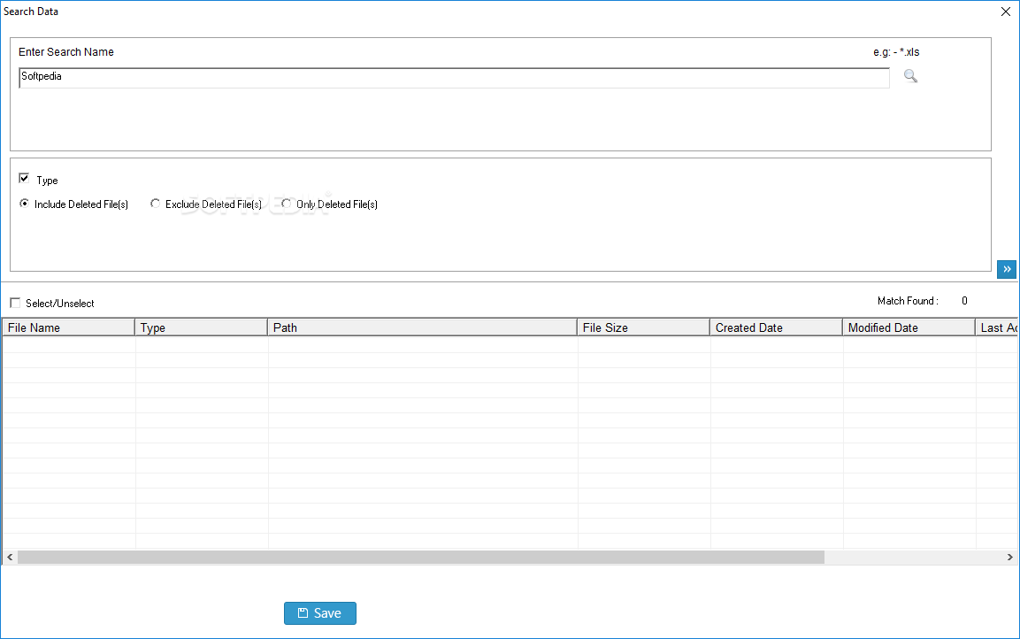
Task: Click the Save button
Action: [x=320, y=613]
